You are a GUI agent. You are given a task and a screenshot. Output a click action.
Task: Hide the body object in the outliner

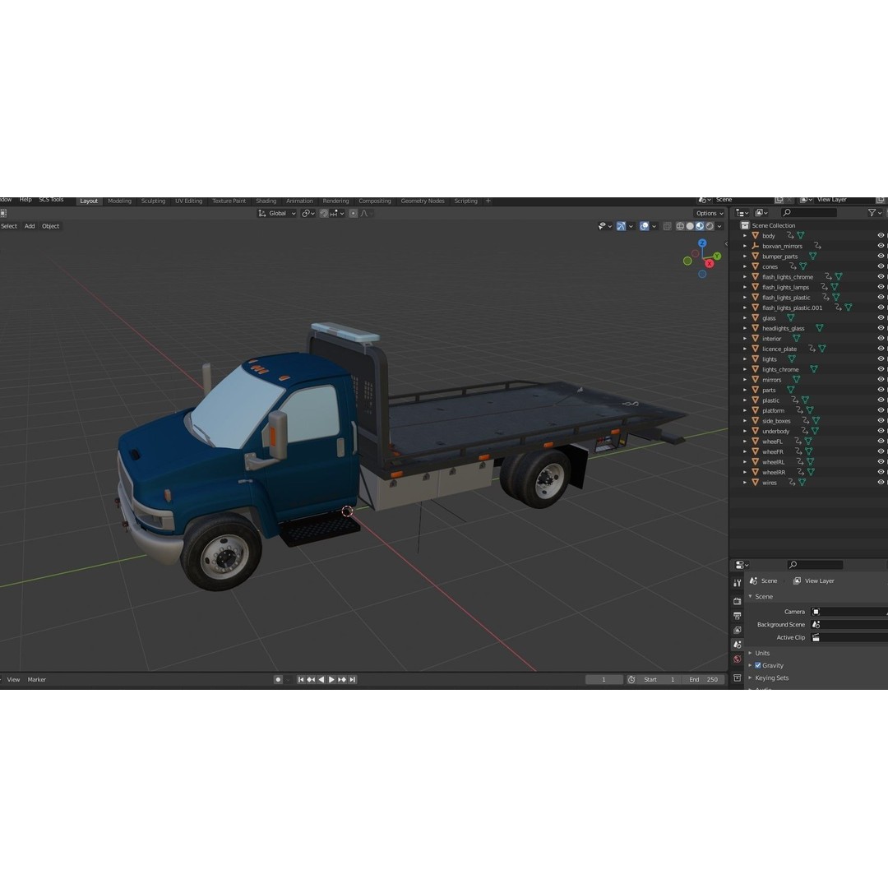(x=880, y=236)
